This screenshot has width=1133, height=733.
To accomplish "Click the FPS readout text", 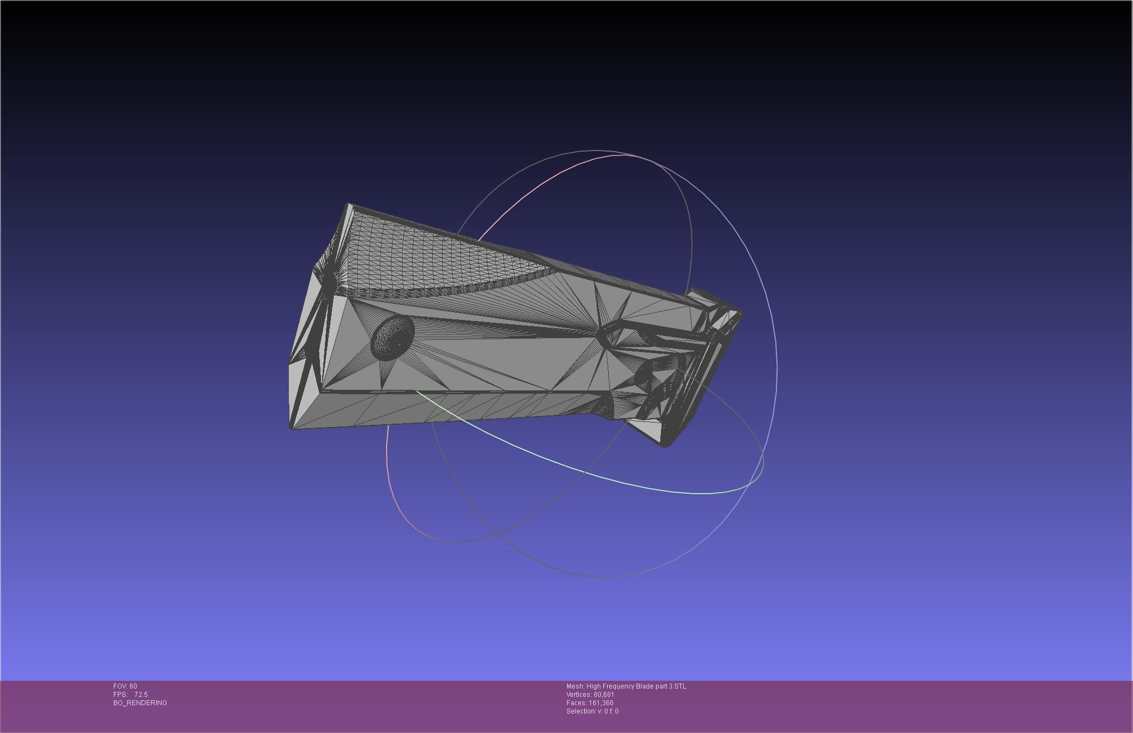I will 131,695.
